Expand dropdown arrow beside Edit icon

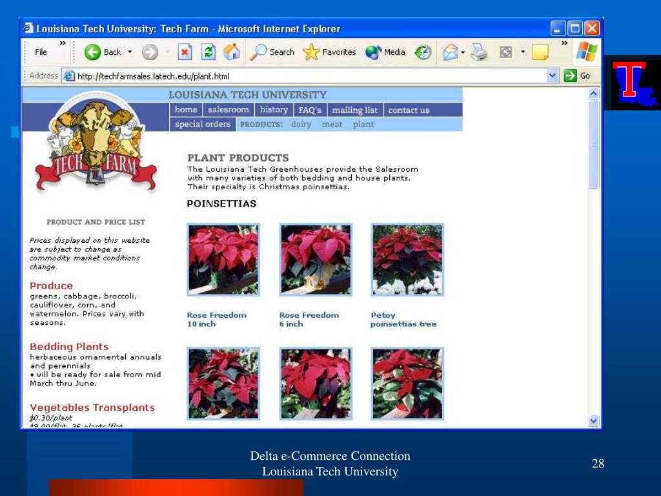[x=523, y=52]
